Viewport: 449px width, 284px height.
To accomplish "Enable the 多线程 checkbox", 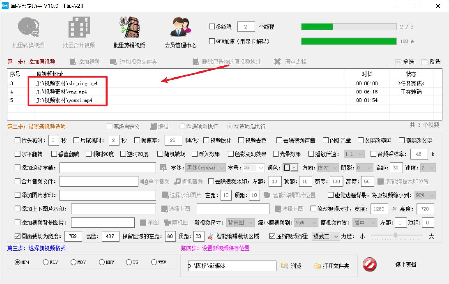I will pyautogui.click(x=212, y=27).
